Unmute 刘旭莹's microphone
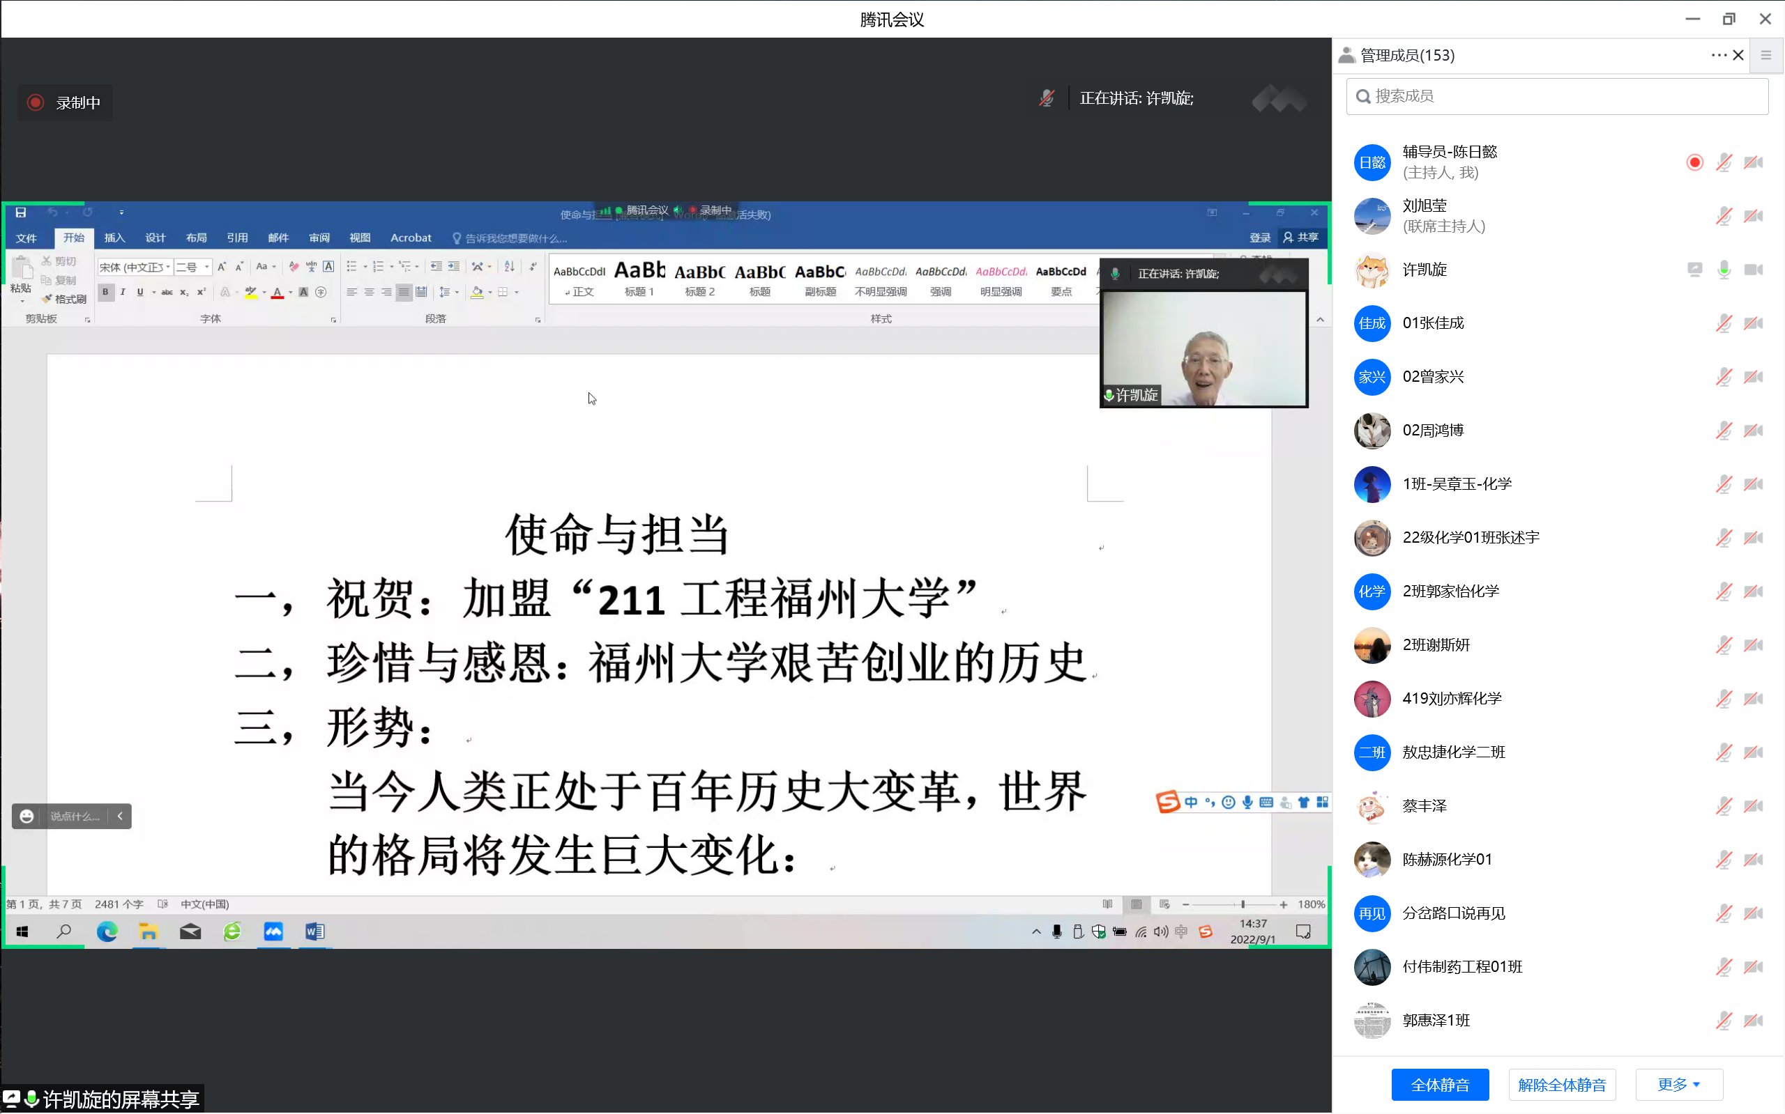Viewport: 1785px width, 1114px height. click(1723, 216)
